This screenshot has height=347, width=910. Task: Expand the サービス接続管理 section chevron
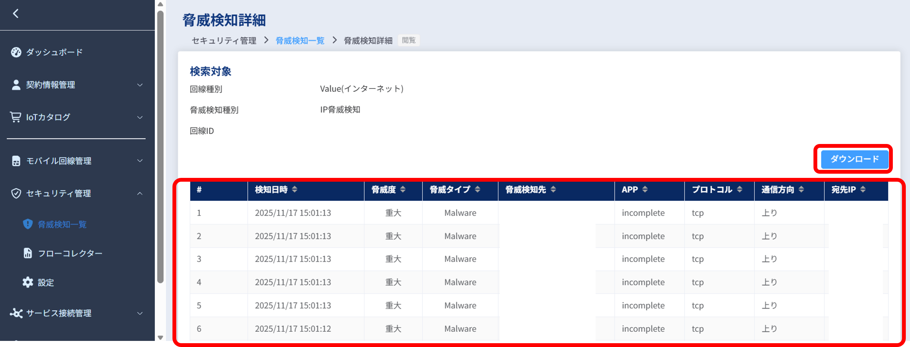(x=140, y=313)
